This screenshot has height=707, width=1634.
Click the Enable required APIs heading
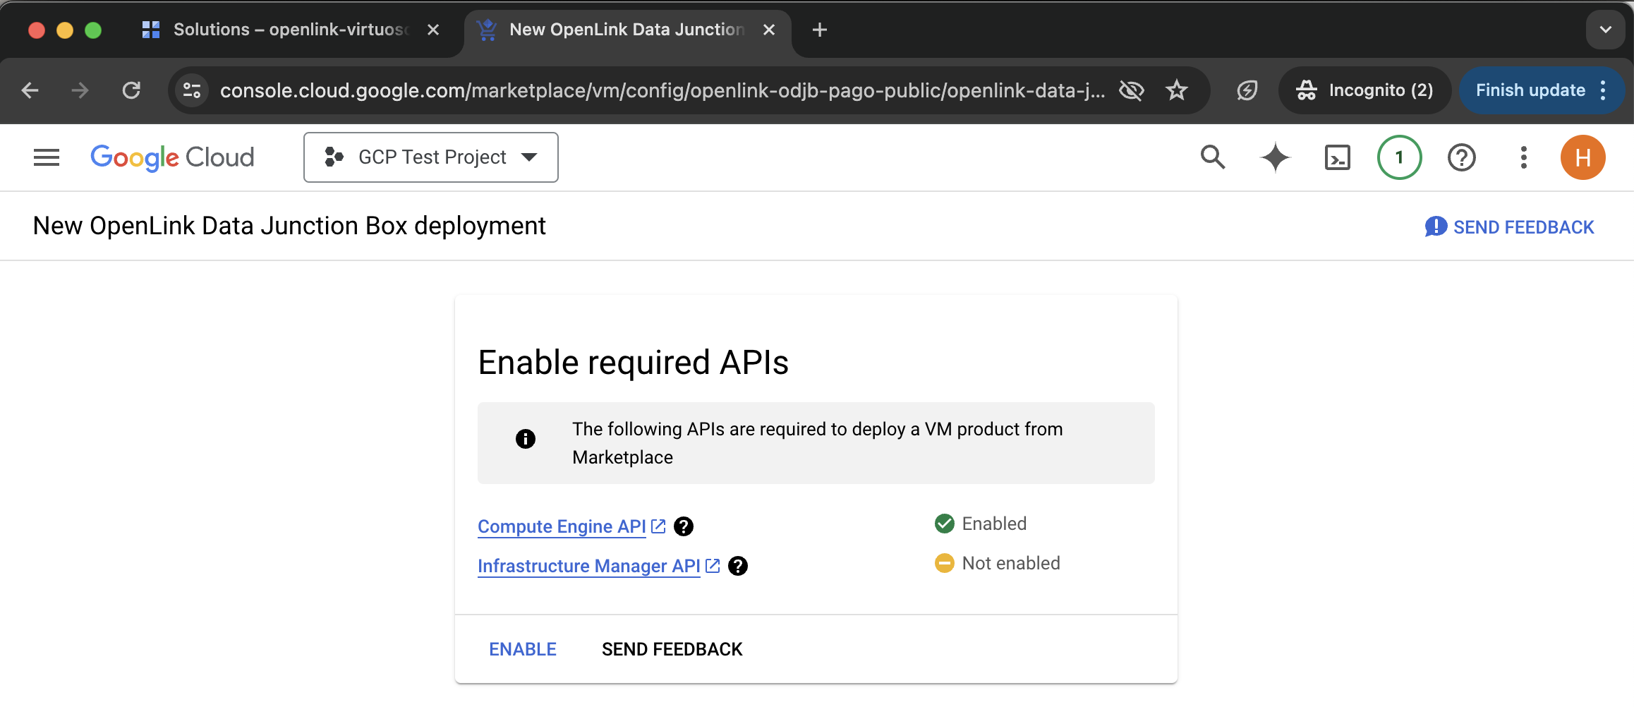click(x=633, y=363)
